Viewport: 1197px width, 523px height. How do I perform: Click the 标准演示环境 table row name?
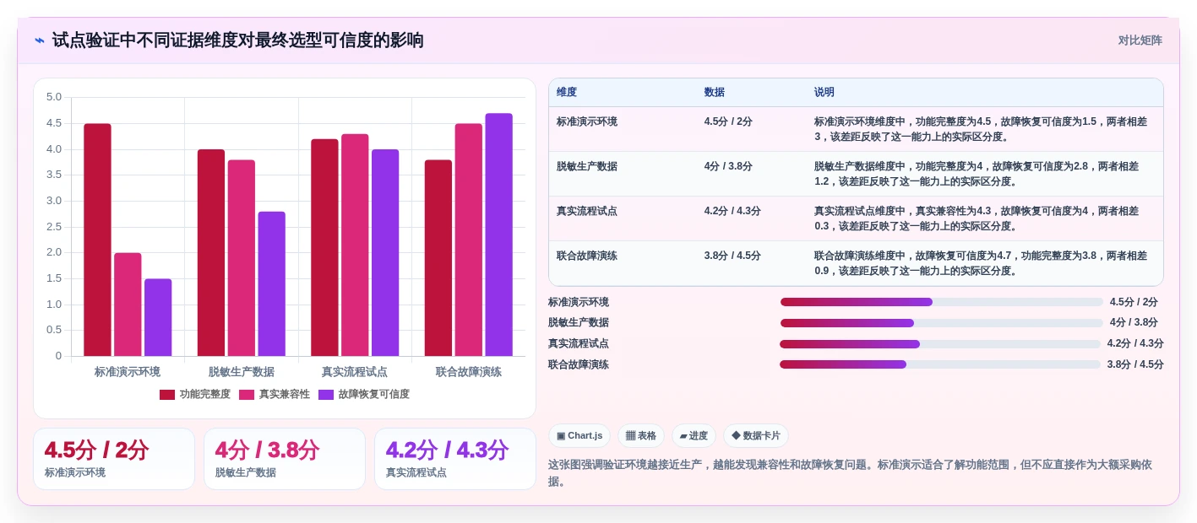(587, 121)
